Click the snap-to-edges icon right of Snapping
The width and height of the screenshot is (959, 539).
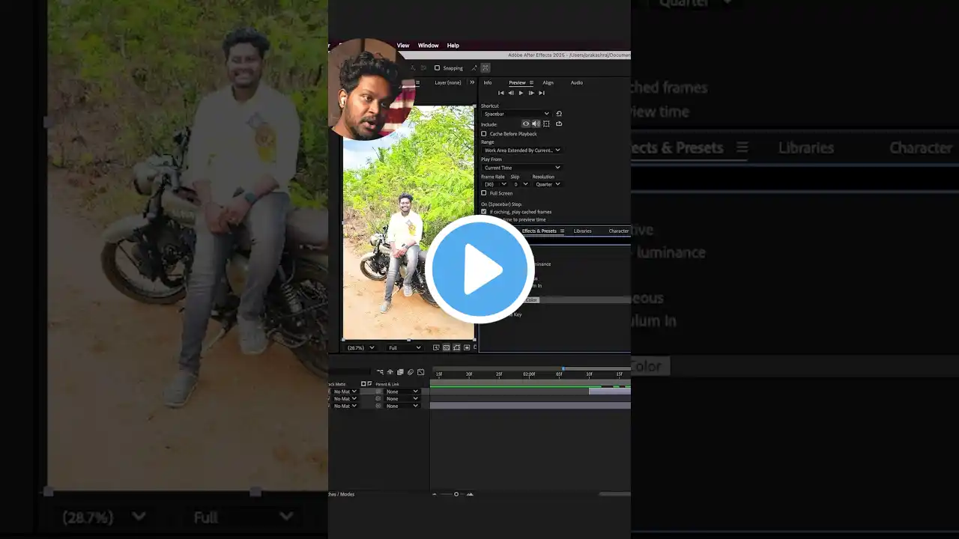point(474,68)
